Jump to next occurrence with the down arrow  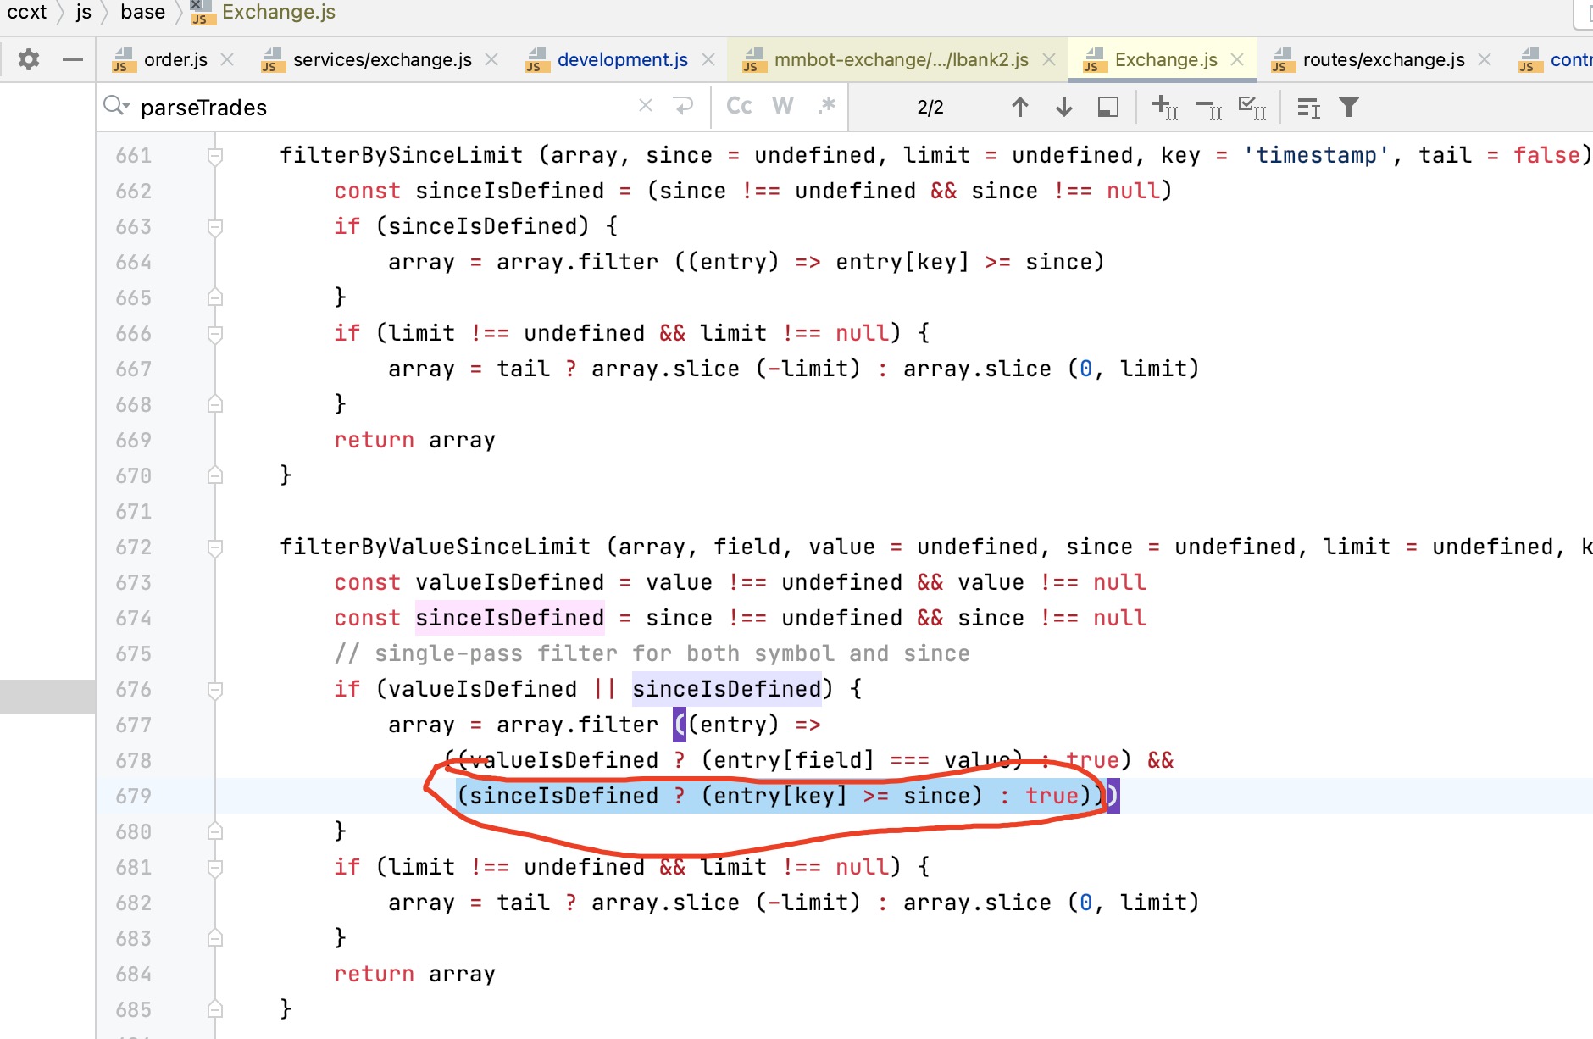[x=1062, y=107]
